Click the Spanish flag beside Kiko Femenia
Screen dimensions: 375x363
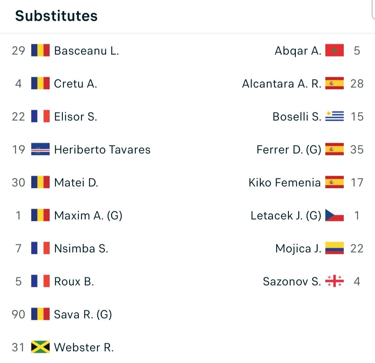(334, 182)
